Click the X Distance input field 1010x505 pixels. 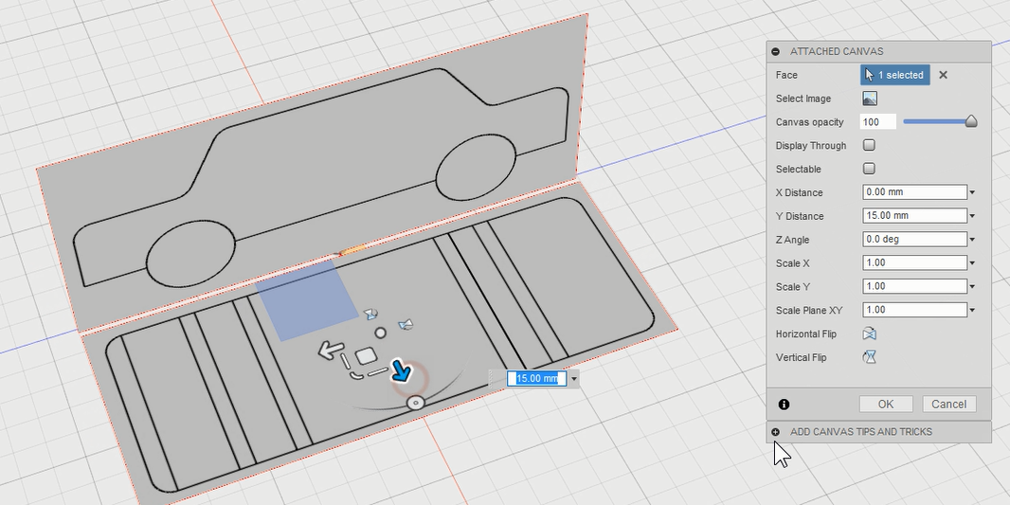pos(914,192)
